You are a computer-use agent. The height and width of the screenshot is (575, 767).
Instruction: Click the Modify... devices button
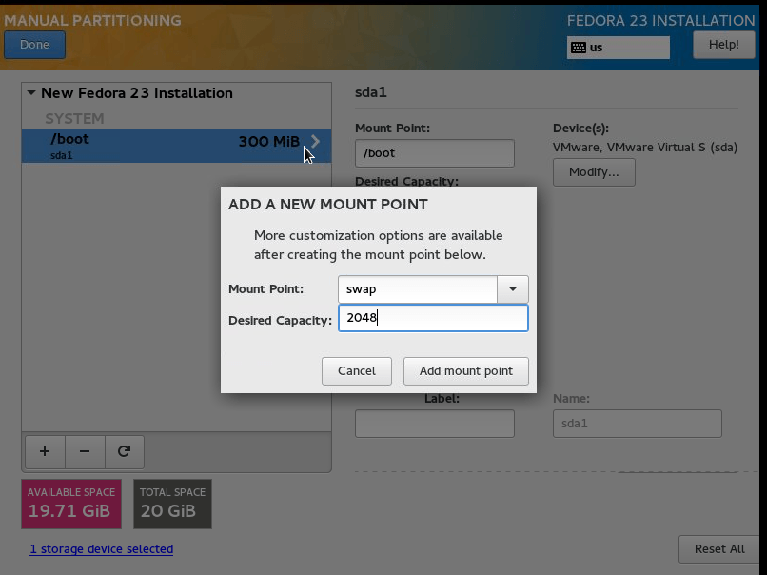coord(594,172)
